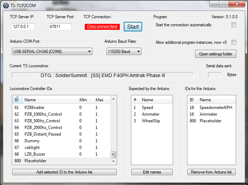This screenshot has width=248, height=185.
Task: Click the Max column header
Action: coord(102,100)
